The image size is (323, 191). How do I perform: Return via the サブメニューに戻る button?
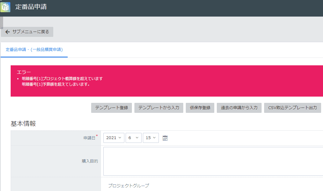pyautogui.click(x=27, y=32)
